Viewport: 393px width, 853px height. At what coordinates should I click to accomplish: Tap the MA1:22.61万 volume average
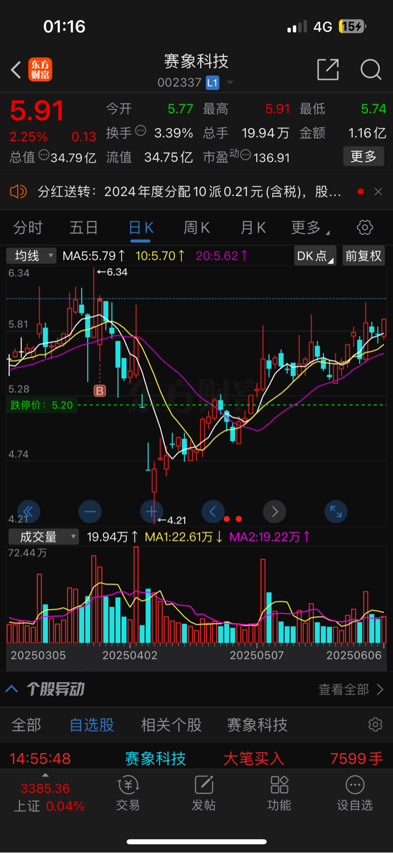click(184, 537)
